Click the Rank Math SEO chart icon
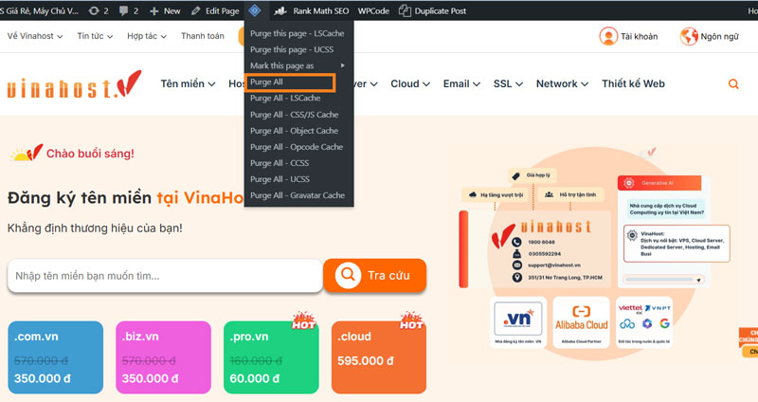This screenshot has width=758, height=402. [280, 10]
